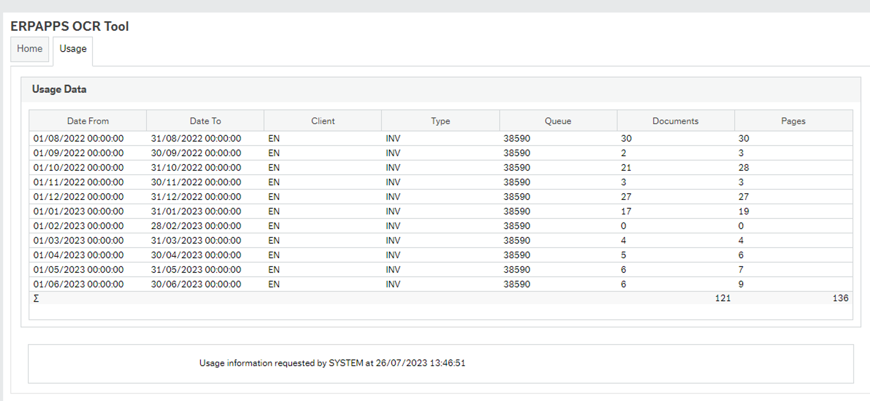This screenshot has width=870, height=401.
Task: Sort by Queue column header
Action: pyautogui.click(x=558, y=121)
